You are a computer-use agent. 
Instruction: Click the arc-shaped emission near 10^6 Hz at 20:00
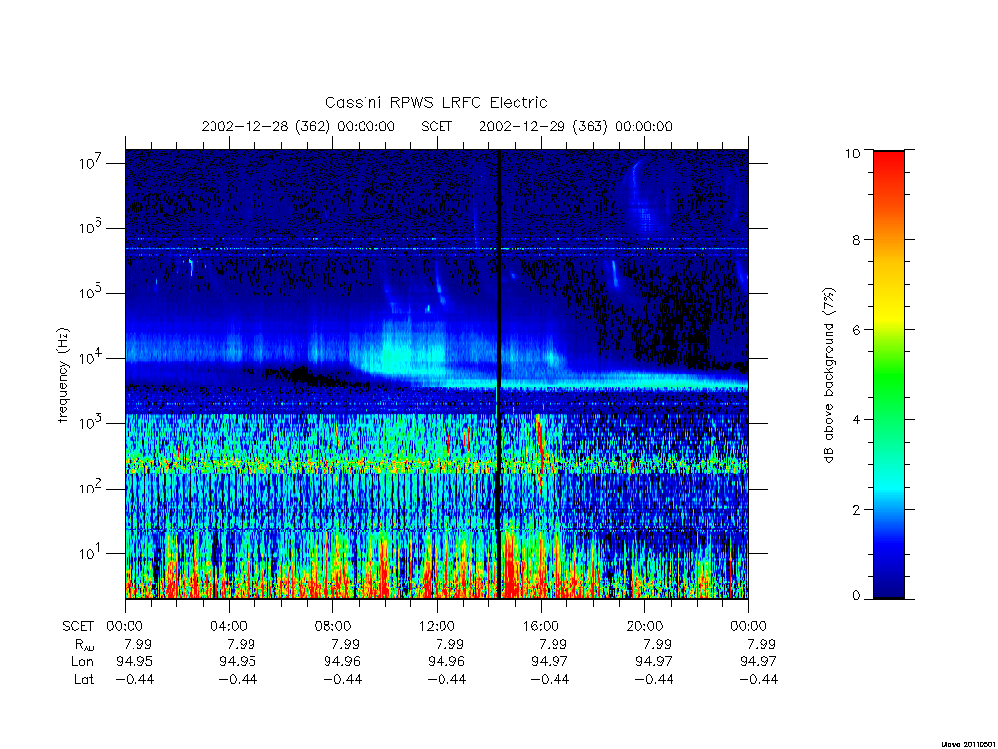pyautogui.click(x=644, y=197)
